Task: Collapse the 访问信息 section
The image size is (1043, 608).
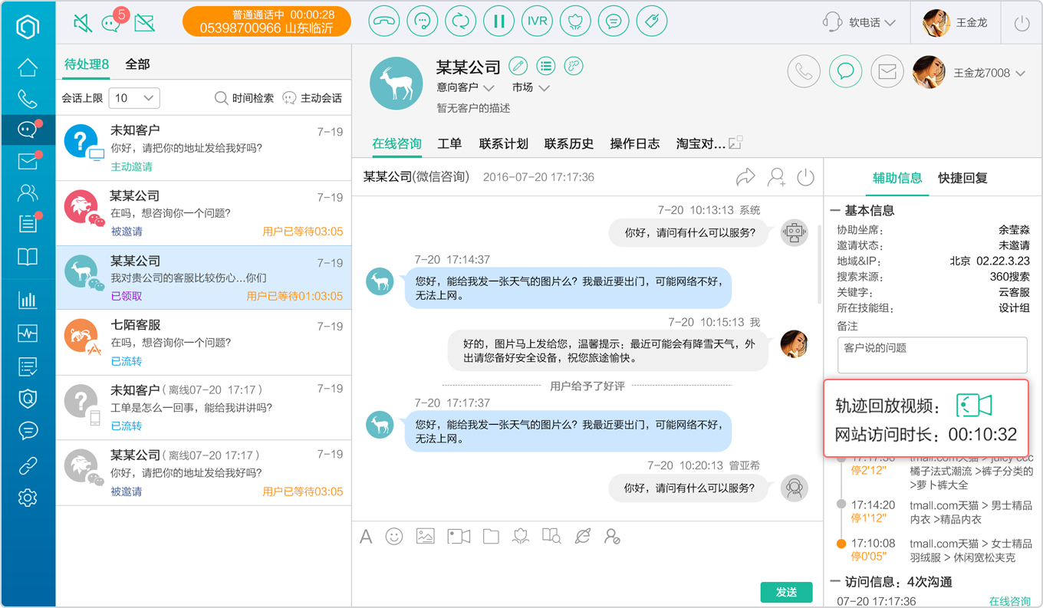Action: click(x=835, y=582)
